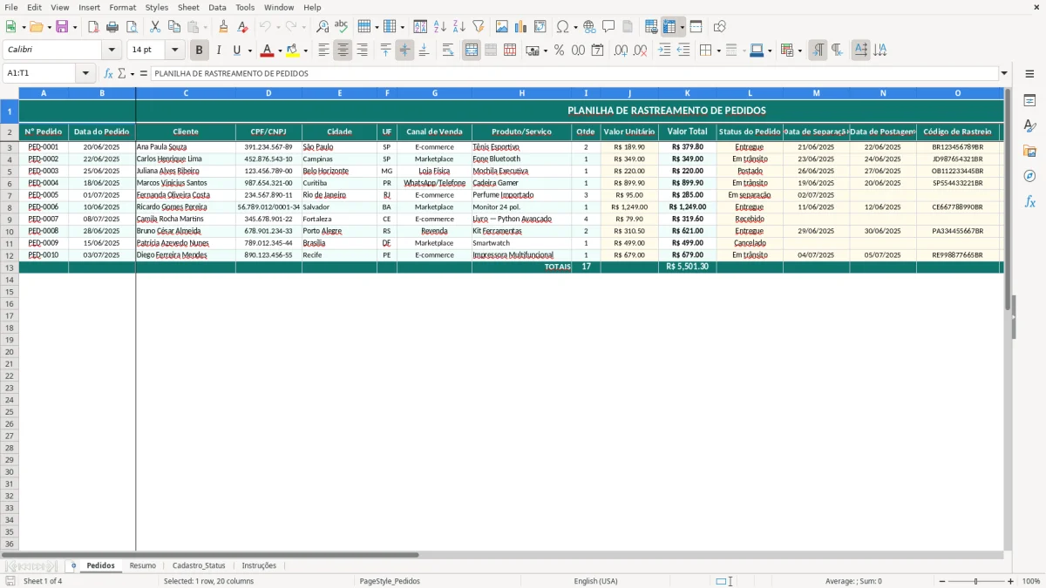Click Sort Descending icon
The image size is (1046, 588).
click(458, 27)
